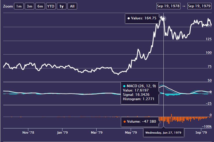Viewport: 214px width, 142px height.
Task: Click the MACD (26, 12, 9) tooltip box
Action: pos(140,93)
